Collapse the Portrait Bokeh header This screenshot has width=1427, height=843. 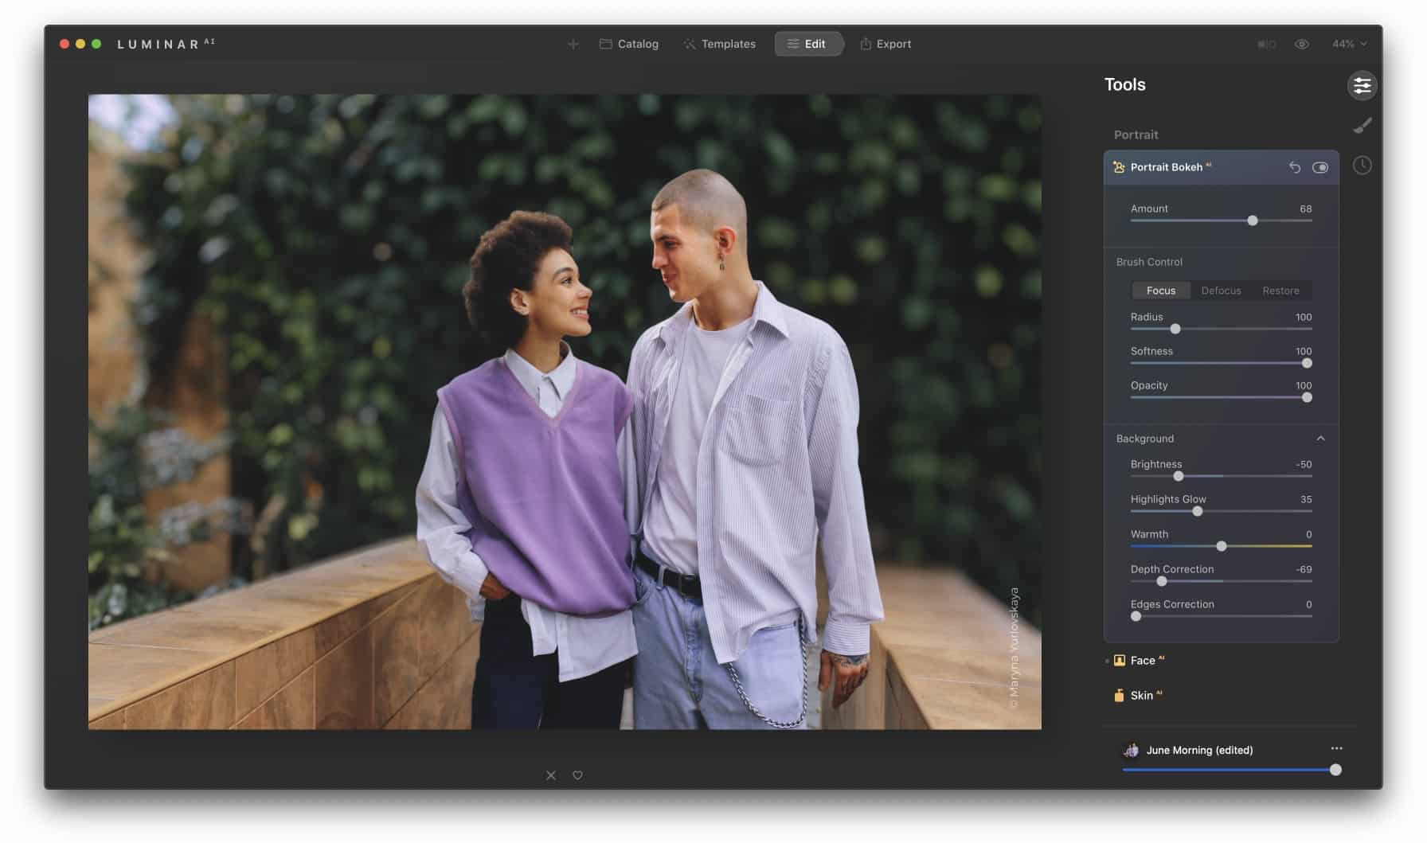pos(1221,167)
